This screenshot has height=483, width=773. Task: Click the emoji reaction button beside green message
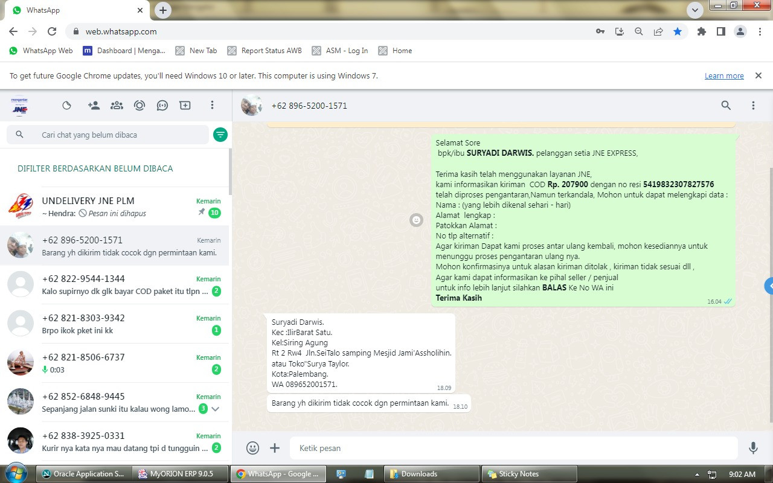click(416, 220)
